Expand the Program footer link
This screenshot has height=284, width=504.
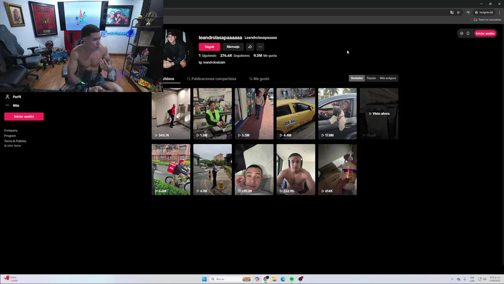click(x=10, y=136)
